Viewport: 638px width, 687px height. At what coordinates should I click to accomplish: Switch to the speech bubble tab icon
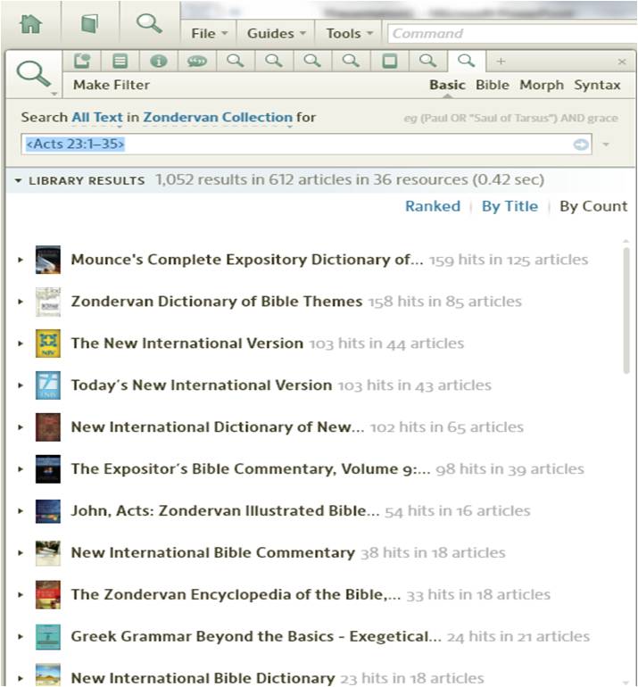(197, 61)
